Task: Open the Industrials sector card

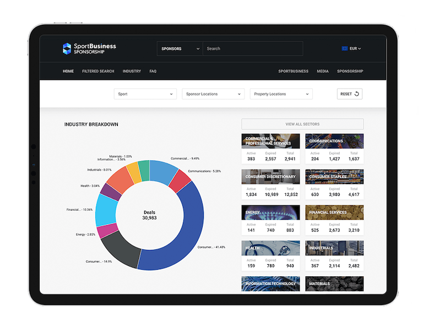Action: point(334,255)
